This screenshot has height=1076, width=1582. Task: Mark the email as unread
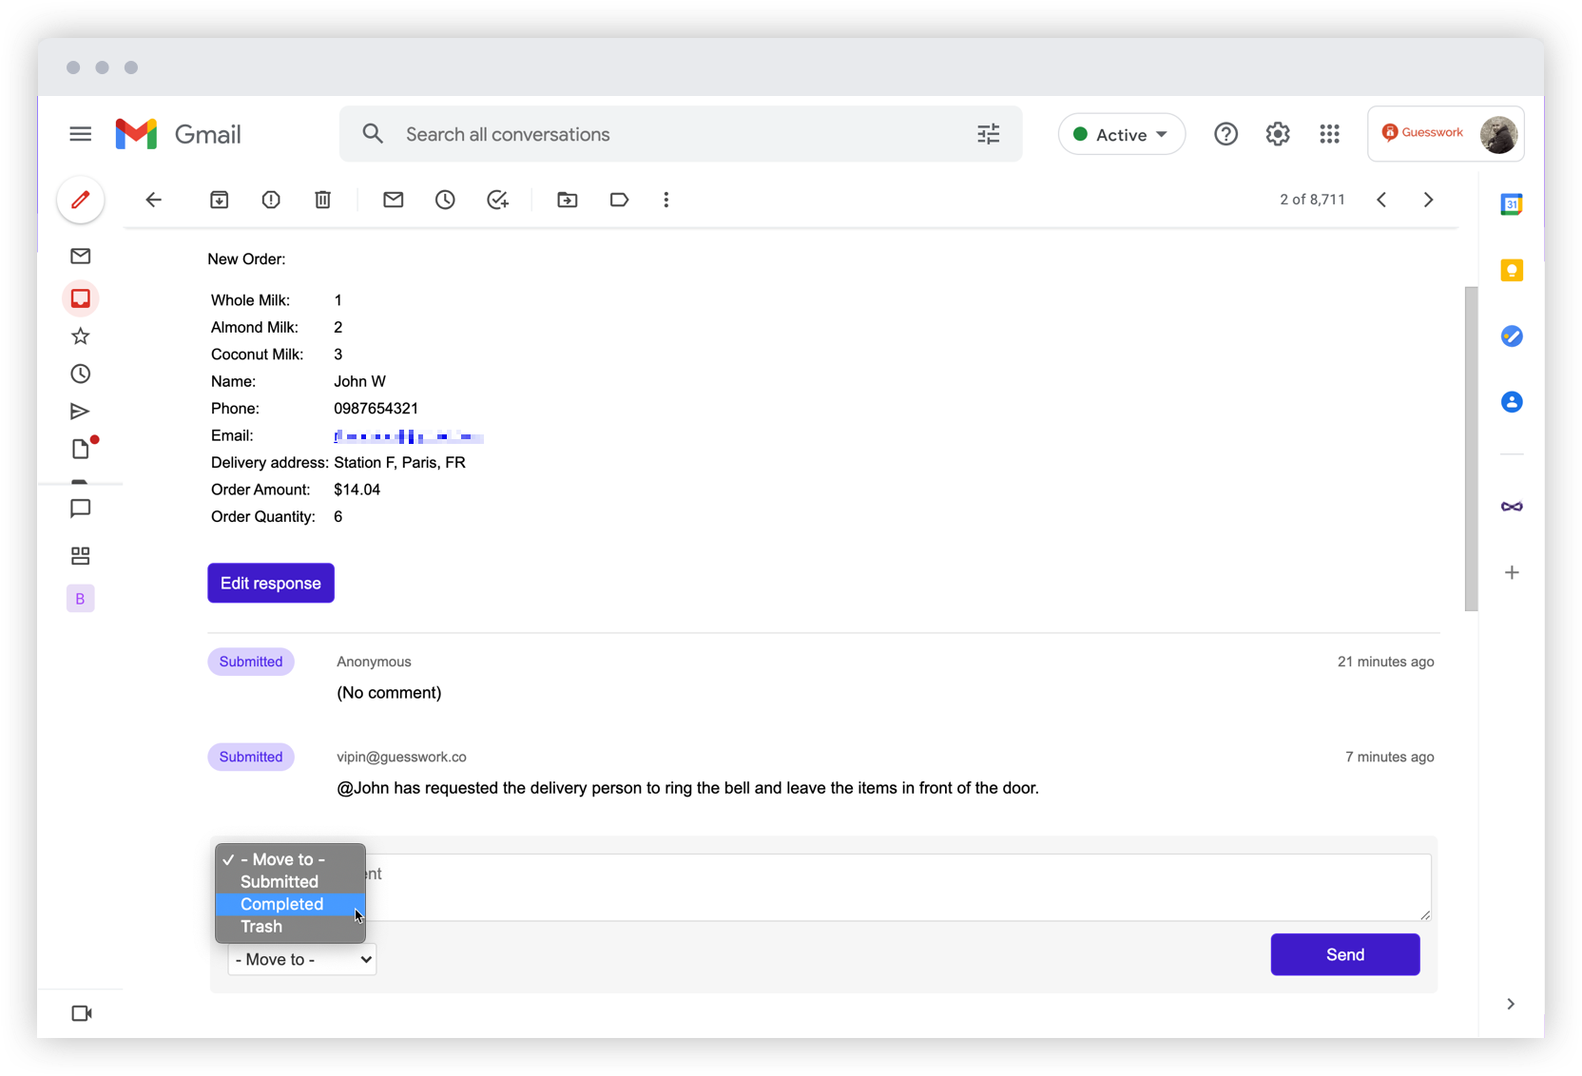(x=394, y=200)
